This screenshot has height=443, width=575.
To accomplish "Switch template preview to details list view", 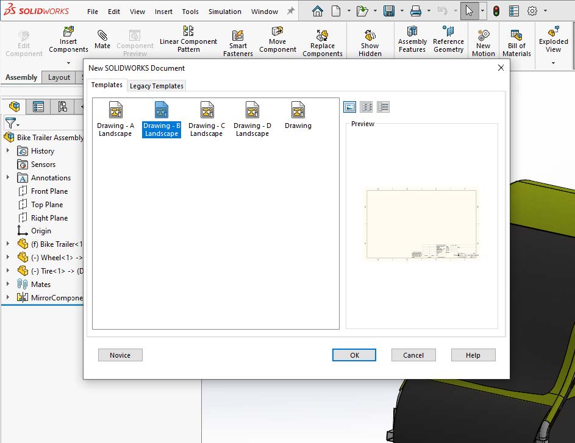I will tap(384, 107).
